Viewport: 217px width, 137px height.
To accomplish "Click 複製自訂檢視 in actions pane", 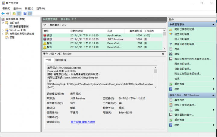I will pyautogui.click(x=183, y=69).
